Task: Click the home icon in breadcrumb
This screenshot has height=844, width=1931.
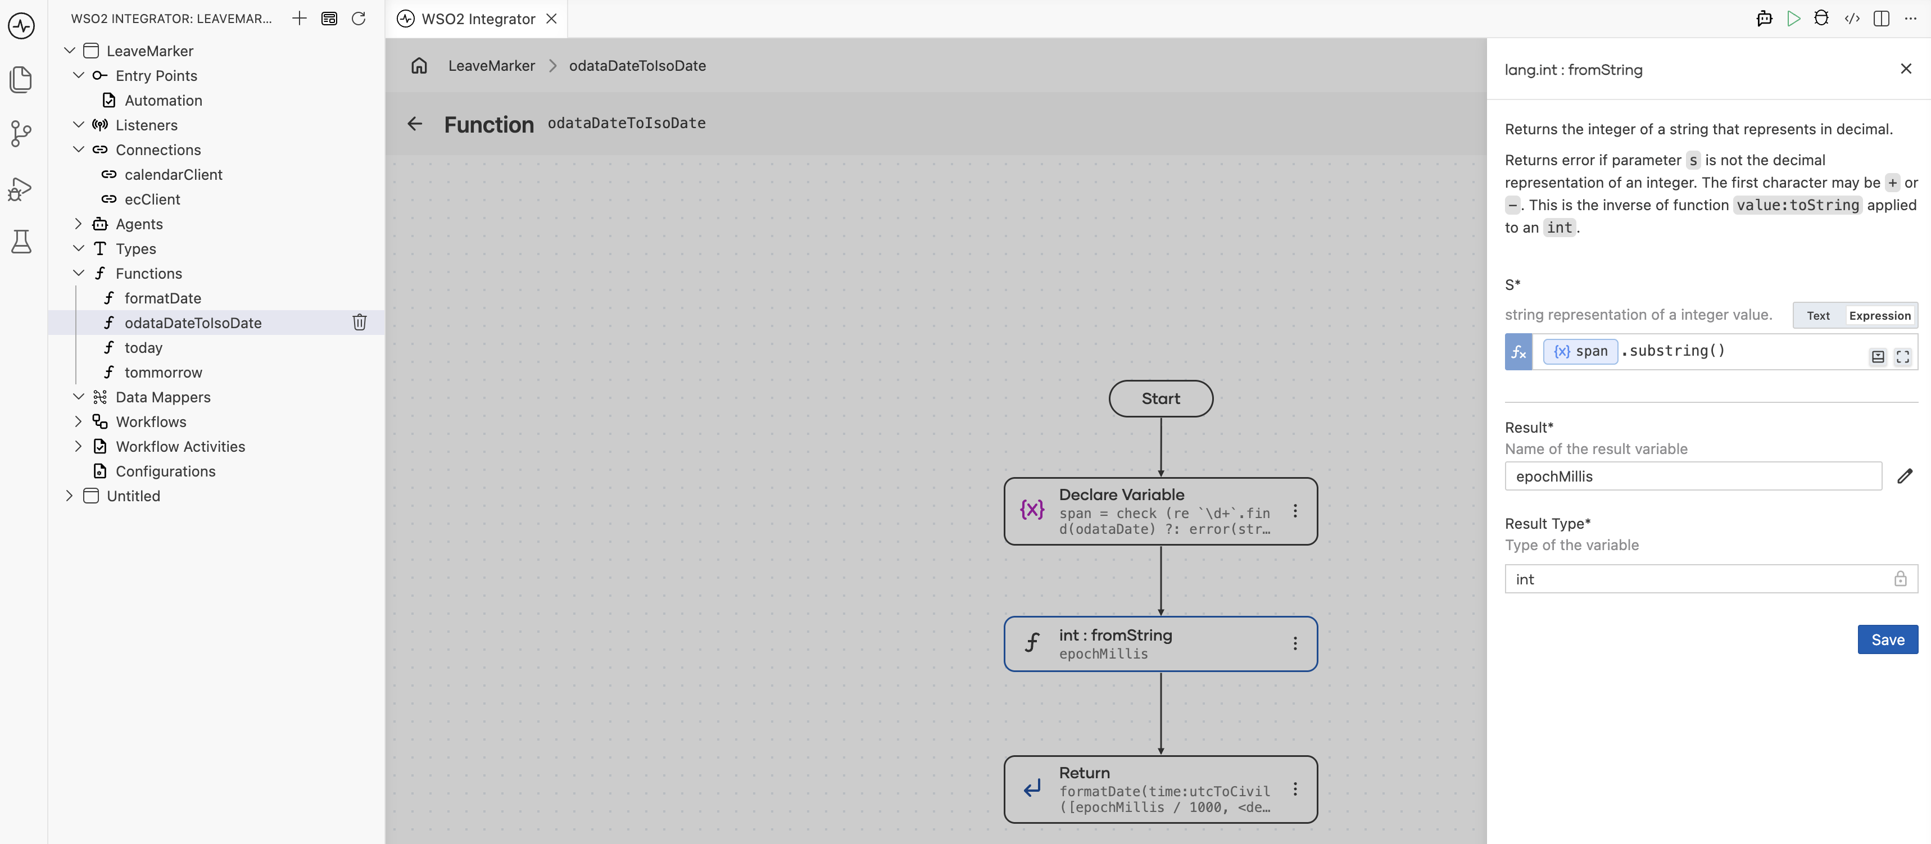Action: 419,65
